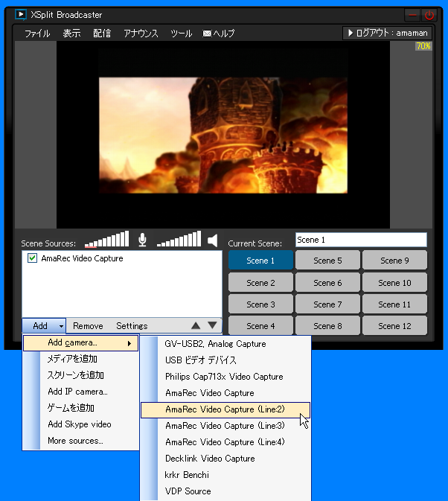Switch to Scene 10
This screenshot has width=448, height=501.
coord(394,283)
